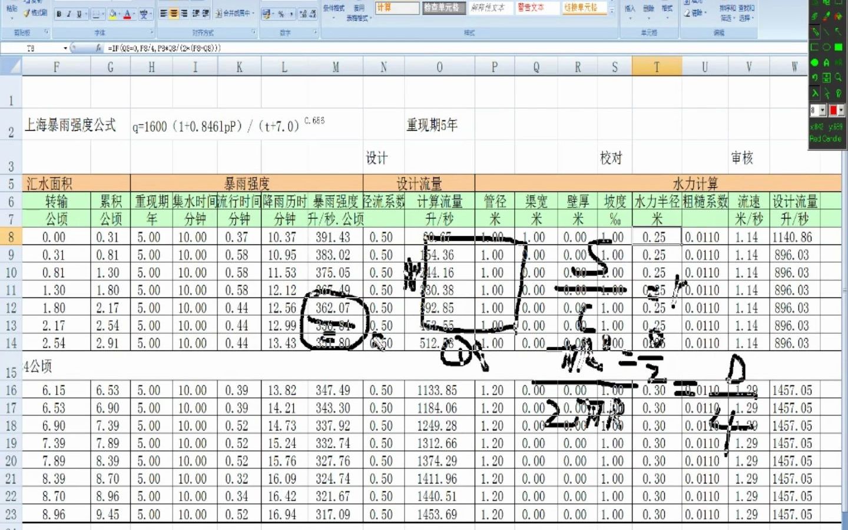Screen dimensions: 848x530
Task: Apply red font color
Action: click(127, 14)
